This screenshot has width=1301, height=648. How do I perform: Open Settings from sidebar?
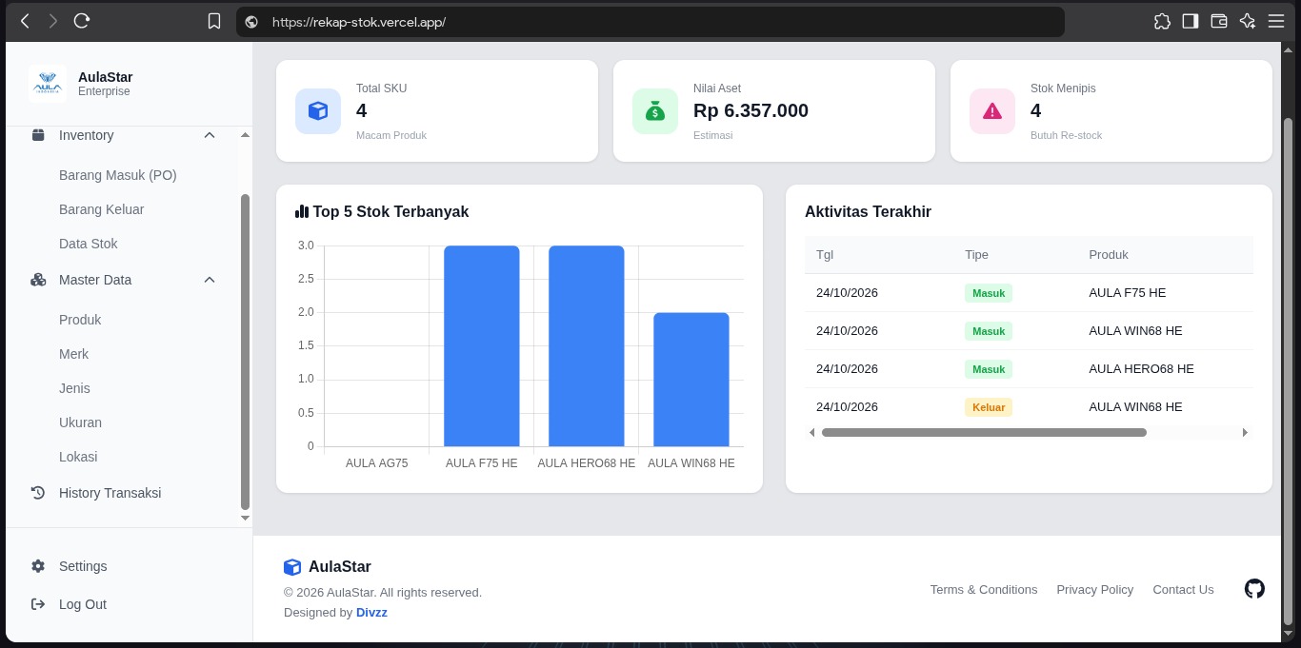tap(83, 566)
